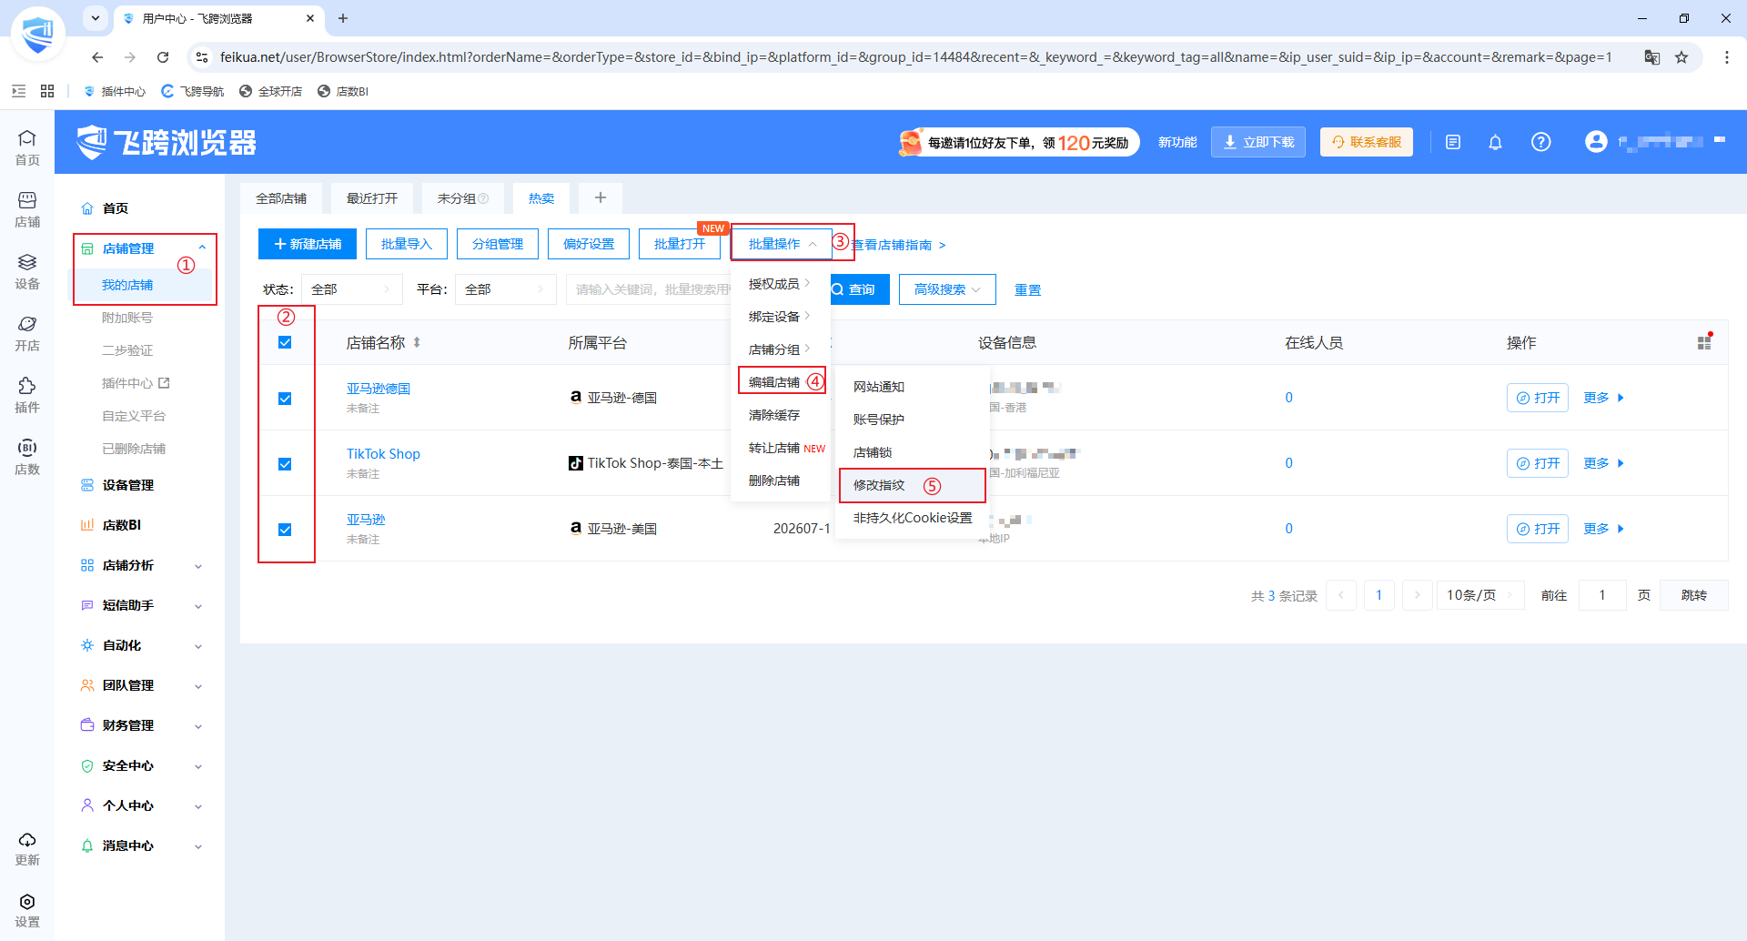Viewport: 1747px width, 941px height.
Task: Open the 店数 icon in left rail
Action: point(27,457)
